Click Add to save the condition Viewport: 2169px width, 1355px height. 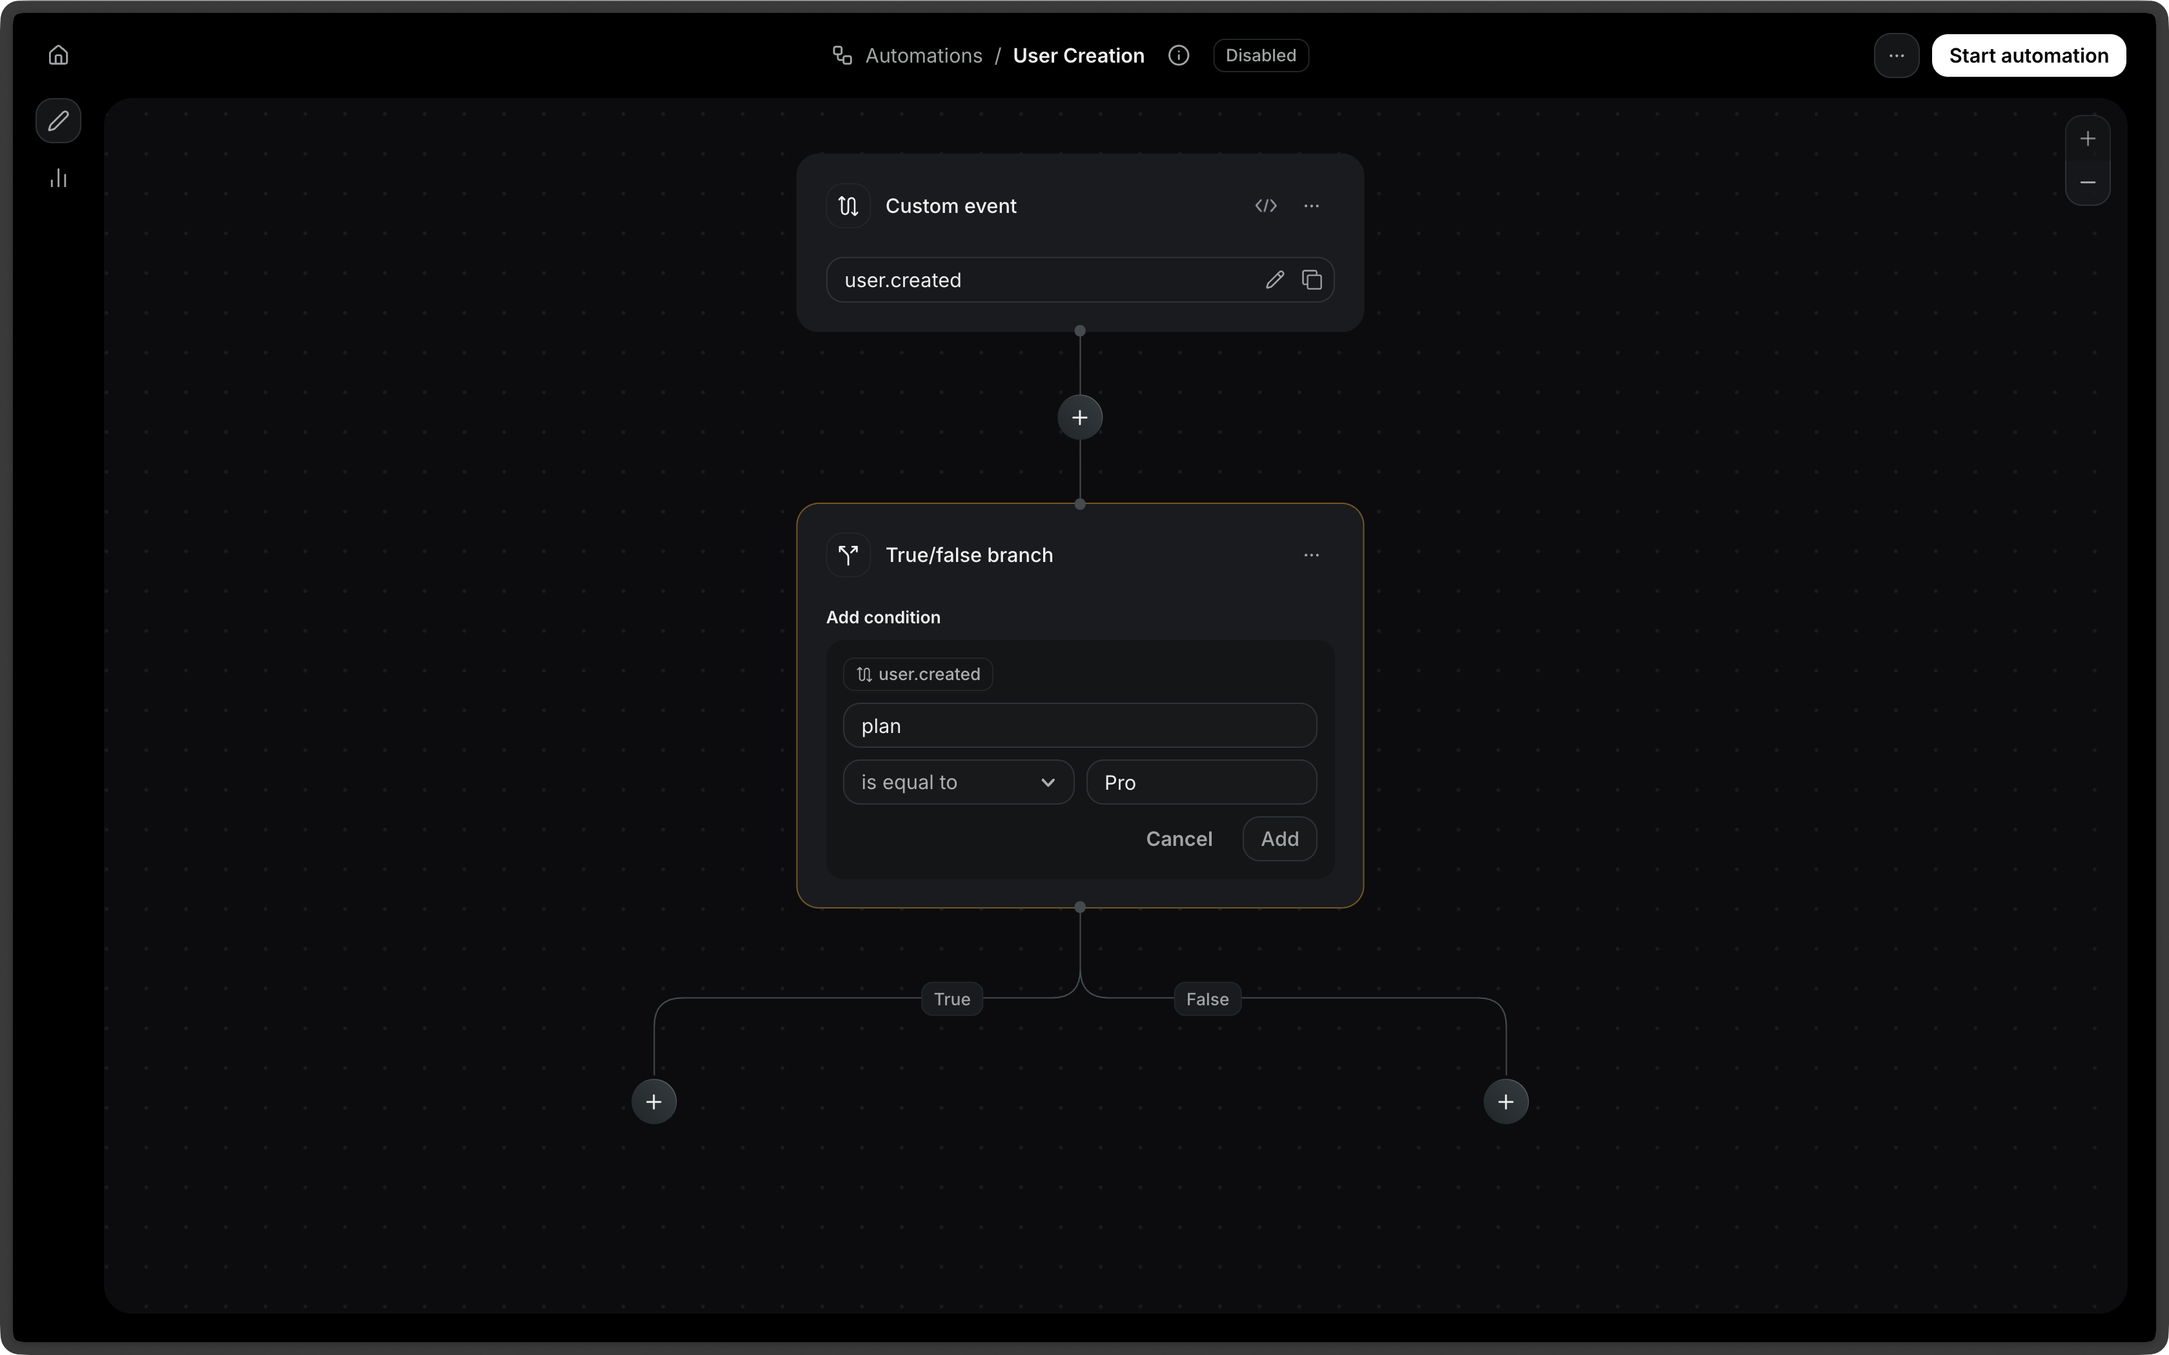tap(1279, 839)
